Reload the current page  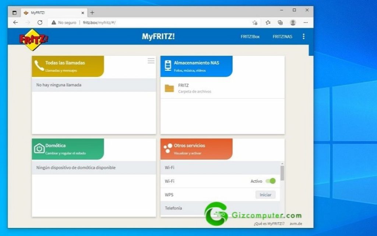click(x=40, y=22)
